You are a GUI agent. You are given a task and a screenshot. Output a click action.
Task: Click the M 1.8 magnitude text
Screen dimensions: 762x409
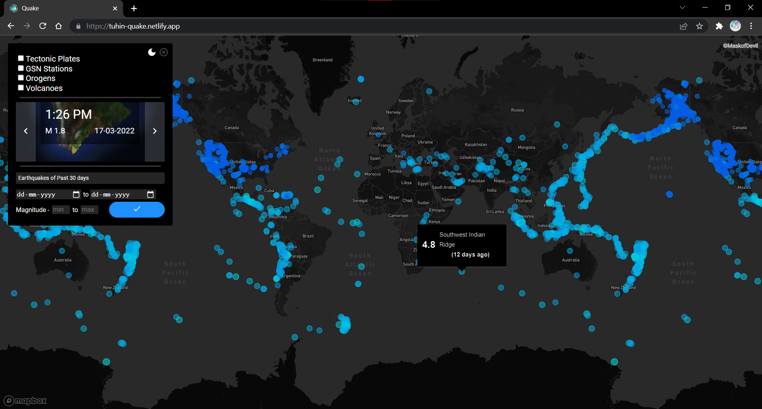pyautogui.click(x=55, y=131)
